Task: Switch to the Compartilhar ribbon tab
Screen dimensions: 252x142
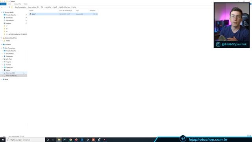Action: click(x=17, y=4)
